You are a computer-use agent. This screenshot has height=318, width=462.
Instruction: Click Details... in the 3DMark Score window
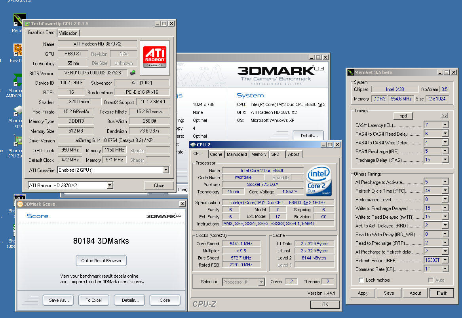(x=129, y=300)
